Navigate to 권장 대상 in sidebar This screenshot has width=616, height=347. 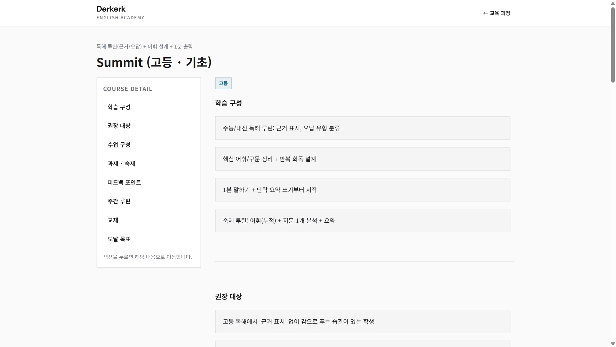point(119,126)
